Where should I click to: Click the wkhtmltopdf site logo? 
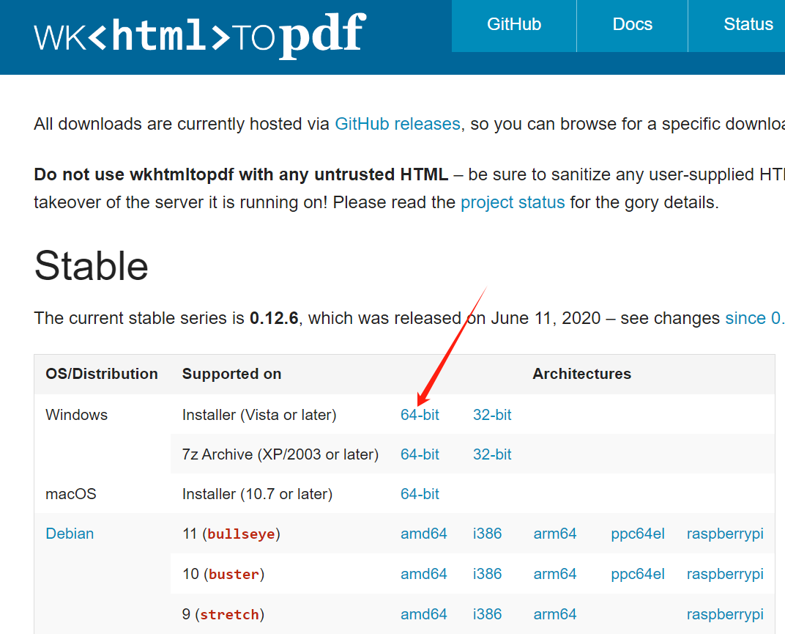click(x=200, y=35)
